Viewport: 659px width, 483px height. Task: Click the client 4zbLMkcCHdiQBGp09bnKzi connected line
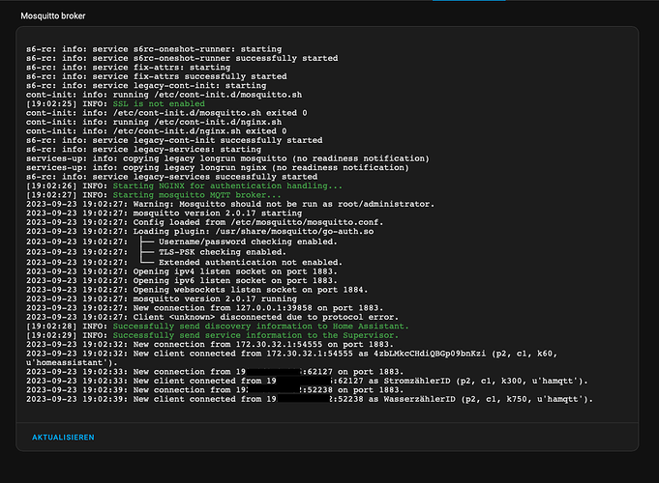291,354
